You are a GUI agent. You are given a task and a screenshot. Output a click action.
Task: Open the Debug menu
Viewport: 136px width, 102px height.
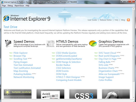click(x=10, y=6)
